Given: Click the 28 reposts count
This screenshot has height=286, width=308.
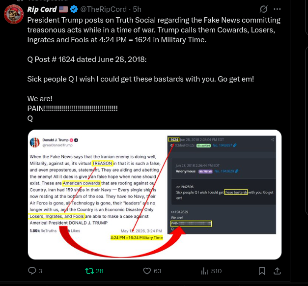Looking at the screenshot, I should pos(100,271).
